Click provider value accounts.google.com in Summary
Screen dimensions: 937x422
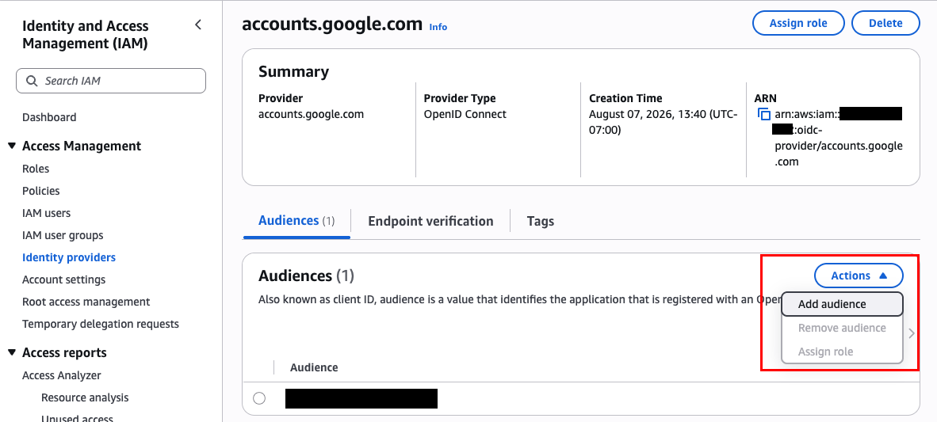click(311, 114)
